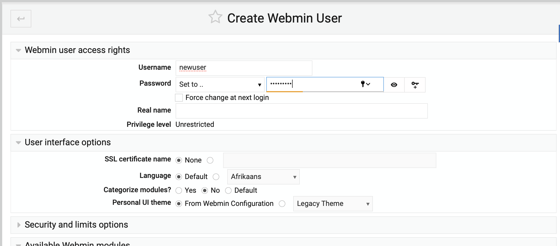Enable Force change at next login
The image size is (560, 246).
coord(179,98)
